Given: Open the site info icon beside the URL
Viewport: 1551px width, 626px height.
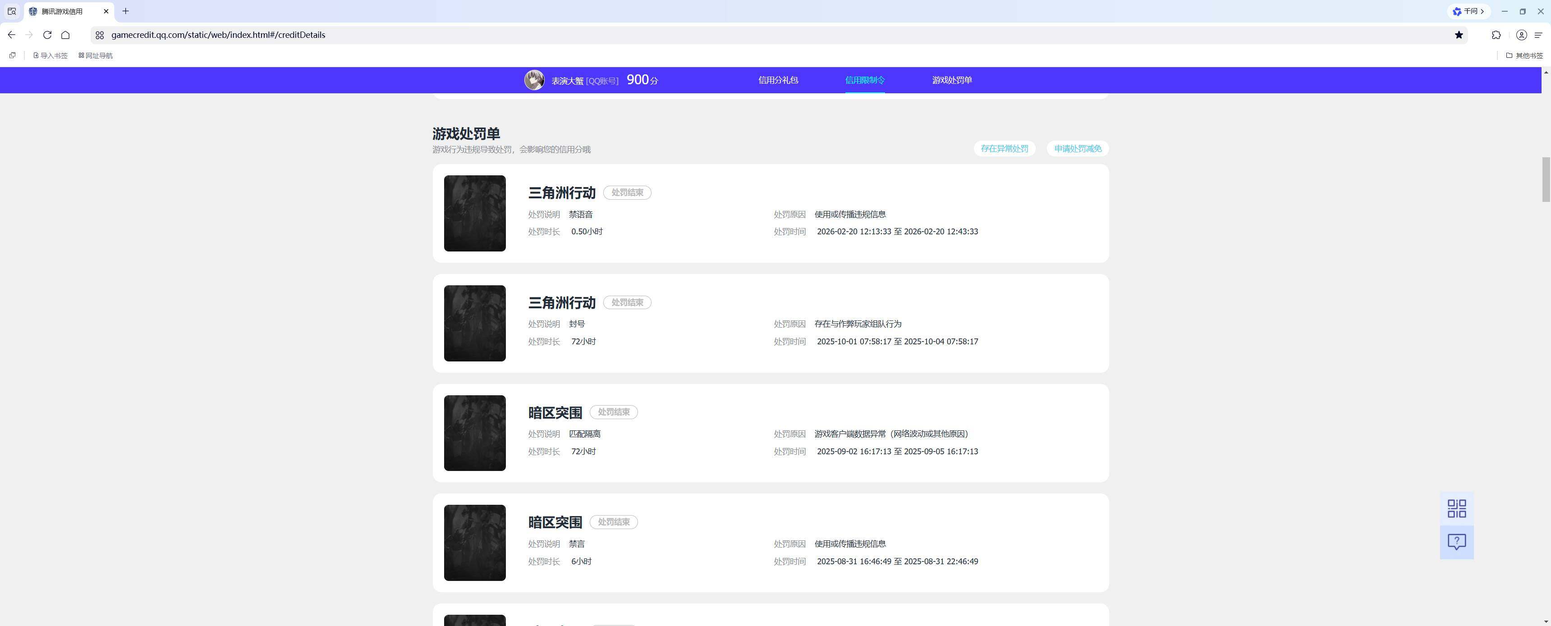Looking at the screenshot, I should tap(100, 35).
